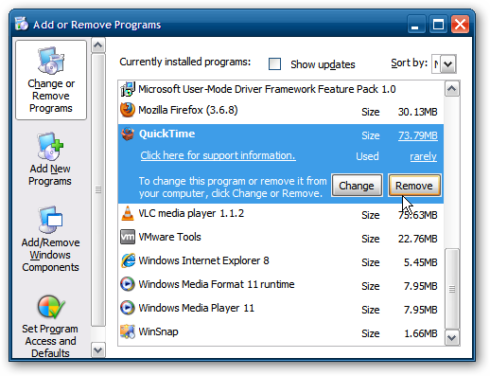Minimize the Add or Remove Programs window
This screenshot has height=376, width=490.
(416, 25)
